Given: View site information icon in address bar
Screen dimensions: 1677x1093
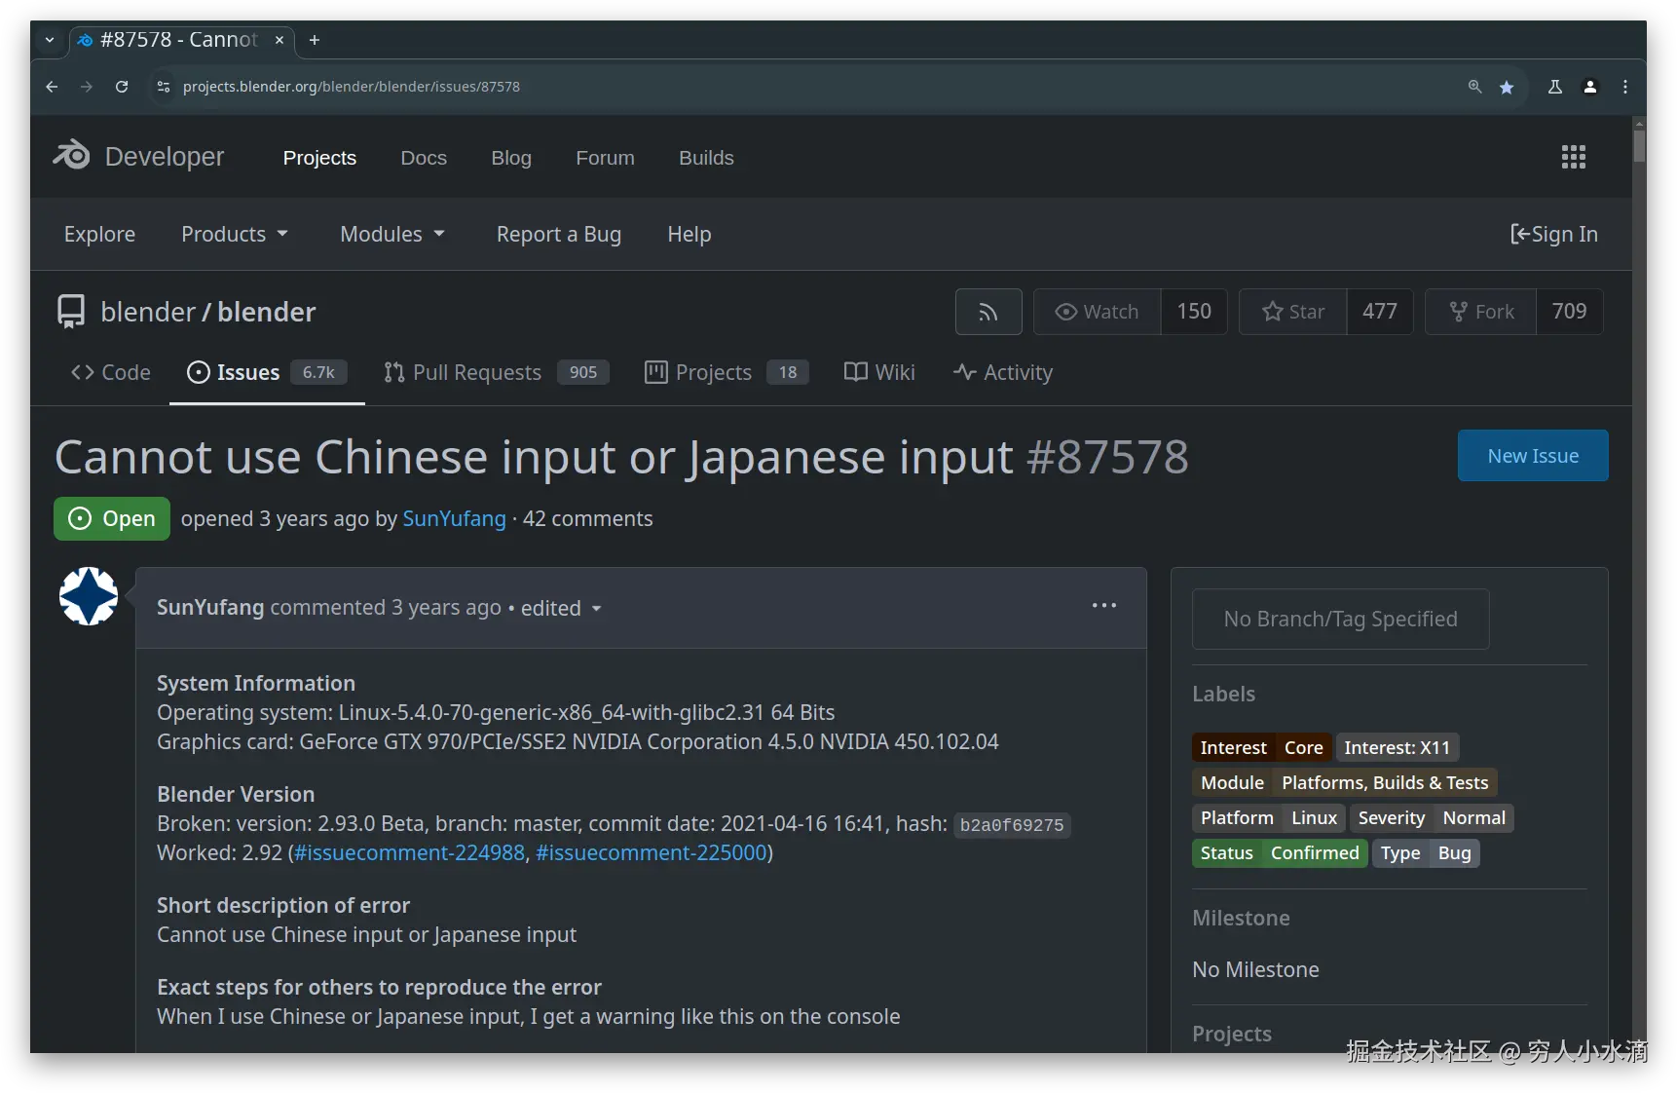Looking at the screenshot, I should [x=164, y=87].
